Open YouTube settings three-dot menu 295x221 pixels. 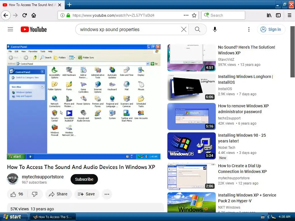[249, 29]
